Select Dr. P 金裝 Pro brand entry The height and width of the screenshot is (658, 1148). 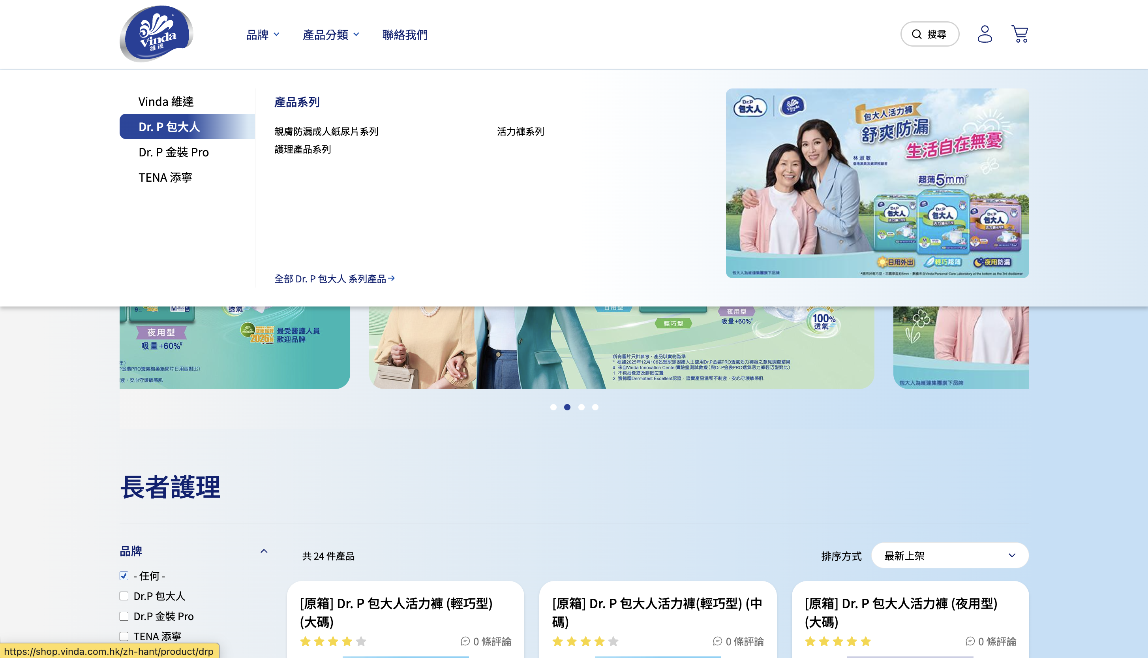[173, 152]
